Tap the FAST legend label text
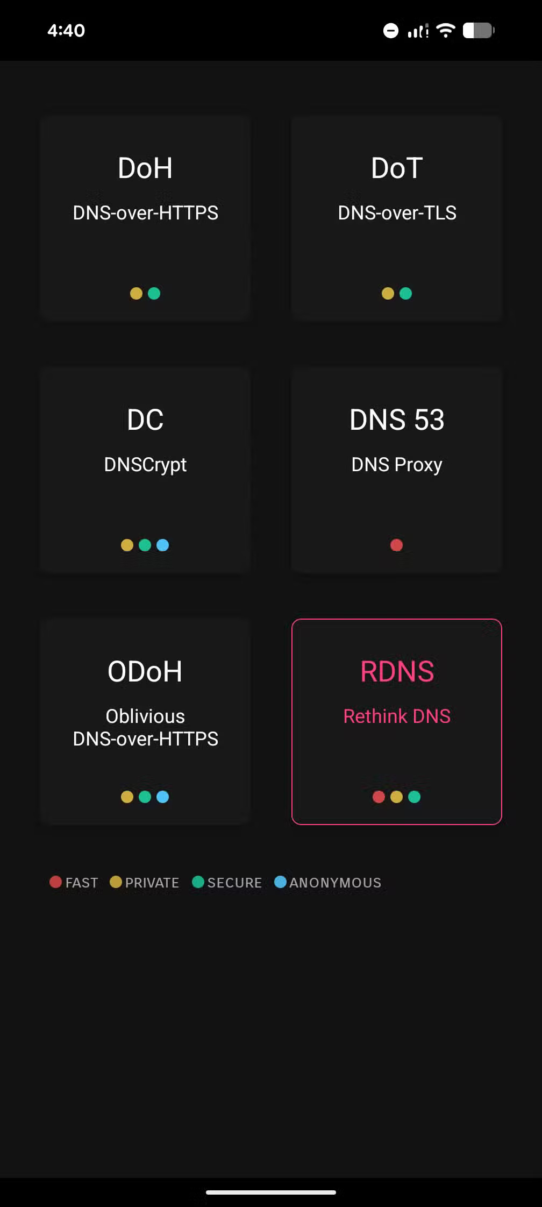Screen dimensions: 542x1207 click(81, 882)
